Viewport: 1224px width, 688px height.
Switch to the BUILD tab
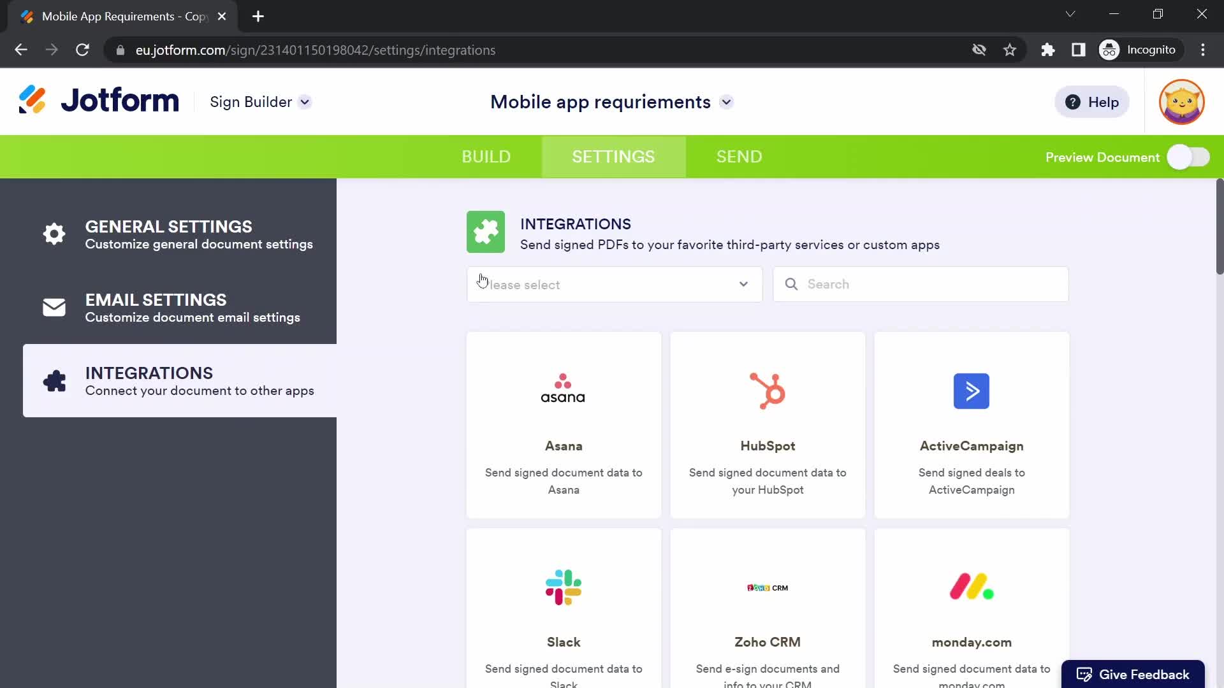click(x=486, y=157)
